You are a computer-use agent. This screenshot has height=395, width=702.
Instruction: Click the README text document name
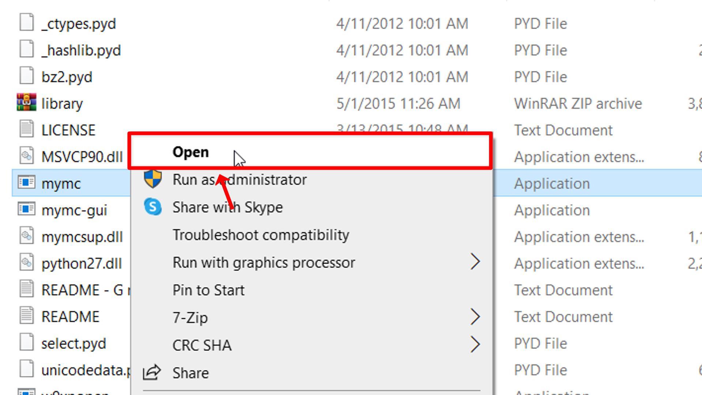[70, 317]
